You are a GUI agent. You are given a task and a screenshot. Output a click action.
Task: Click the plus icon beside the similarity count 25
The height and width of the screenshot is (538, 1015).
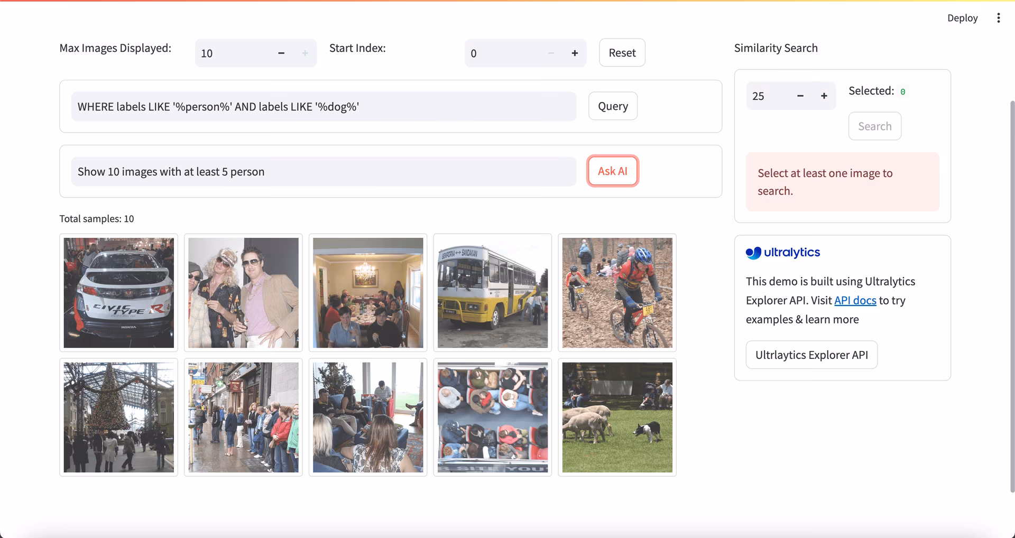(x=824, y=96)
